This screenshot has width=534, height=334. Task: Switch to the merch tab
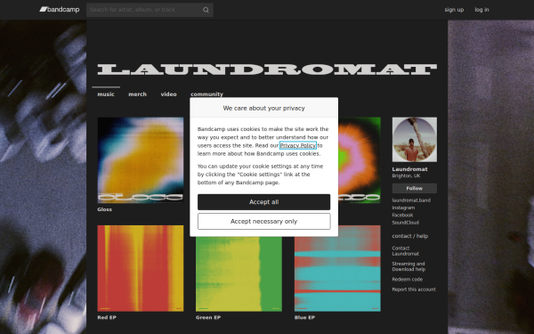pos(137,94)
